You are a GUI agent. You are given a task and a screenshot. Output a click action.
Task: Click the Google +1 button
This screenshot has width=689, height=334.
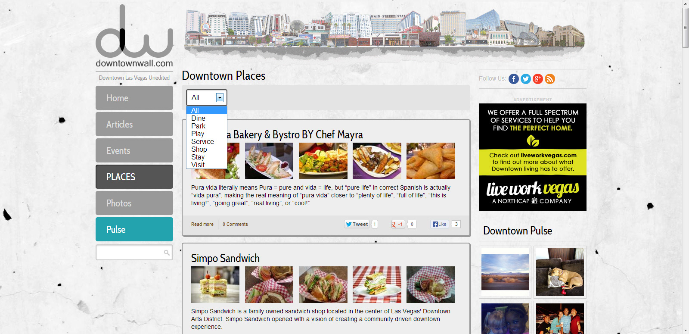coord(397,224)
